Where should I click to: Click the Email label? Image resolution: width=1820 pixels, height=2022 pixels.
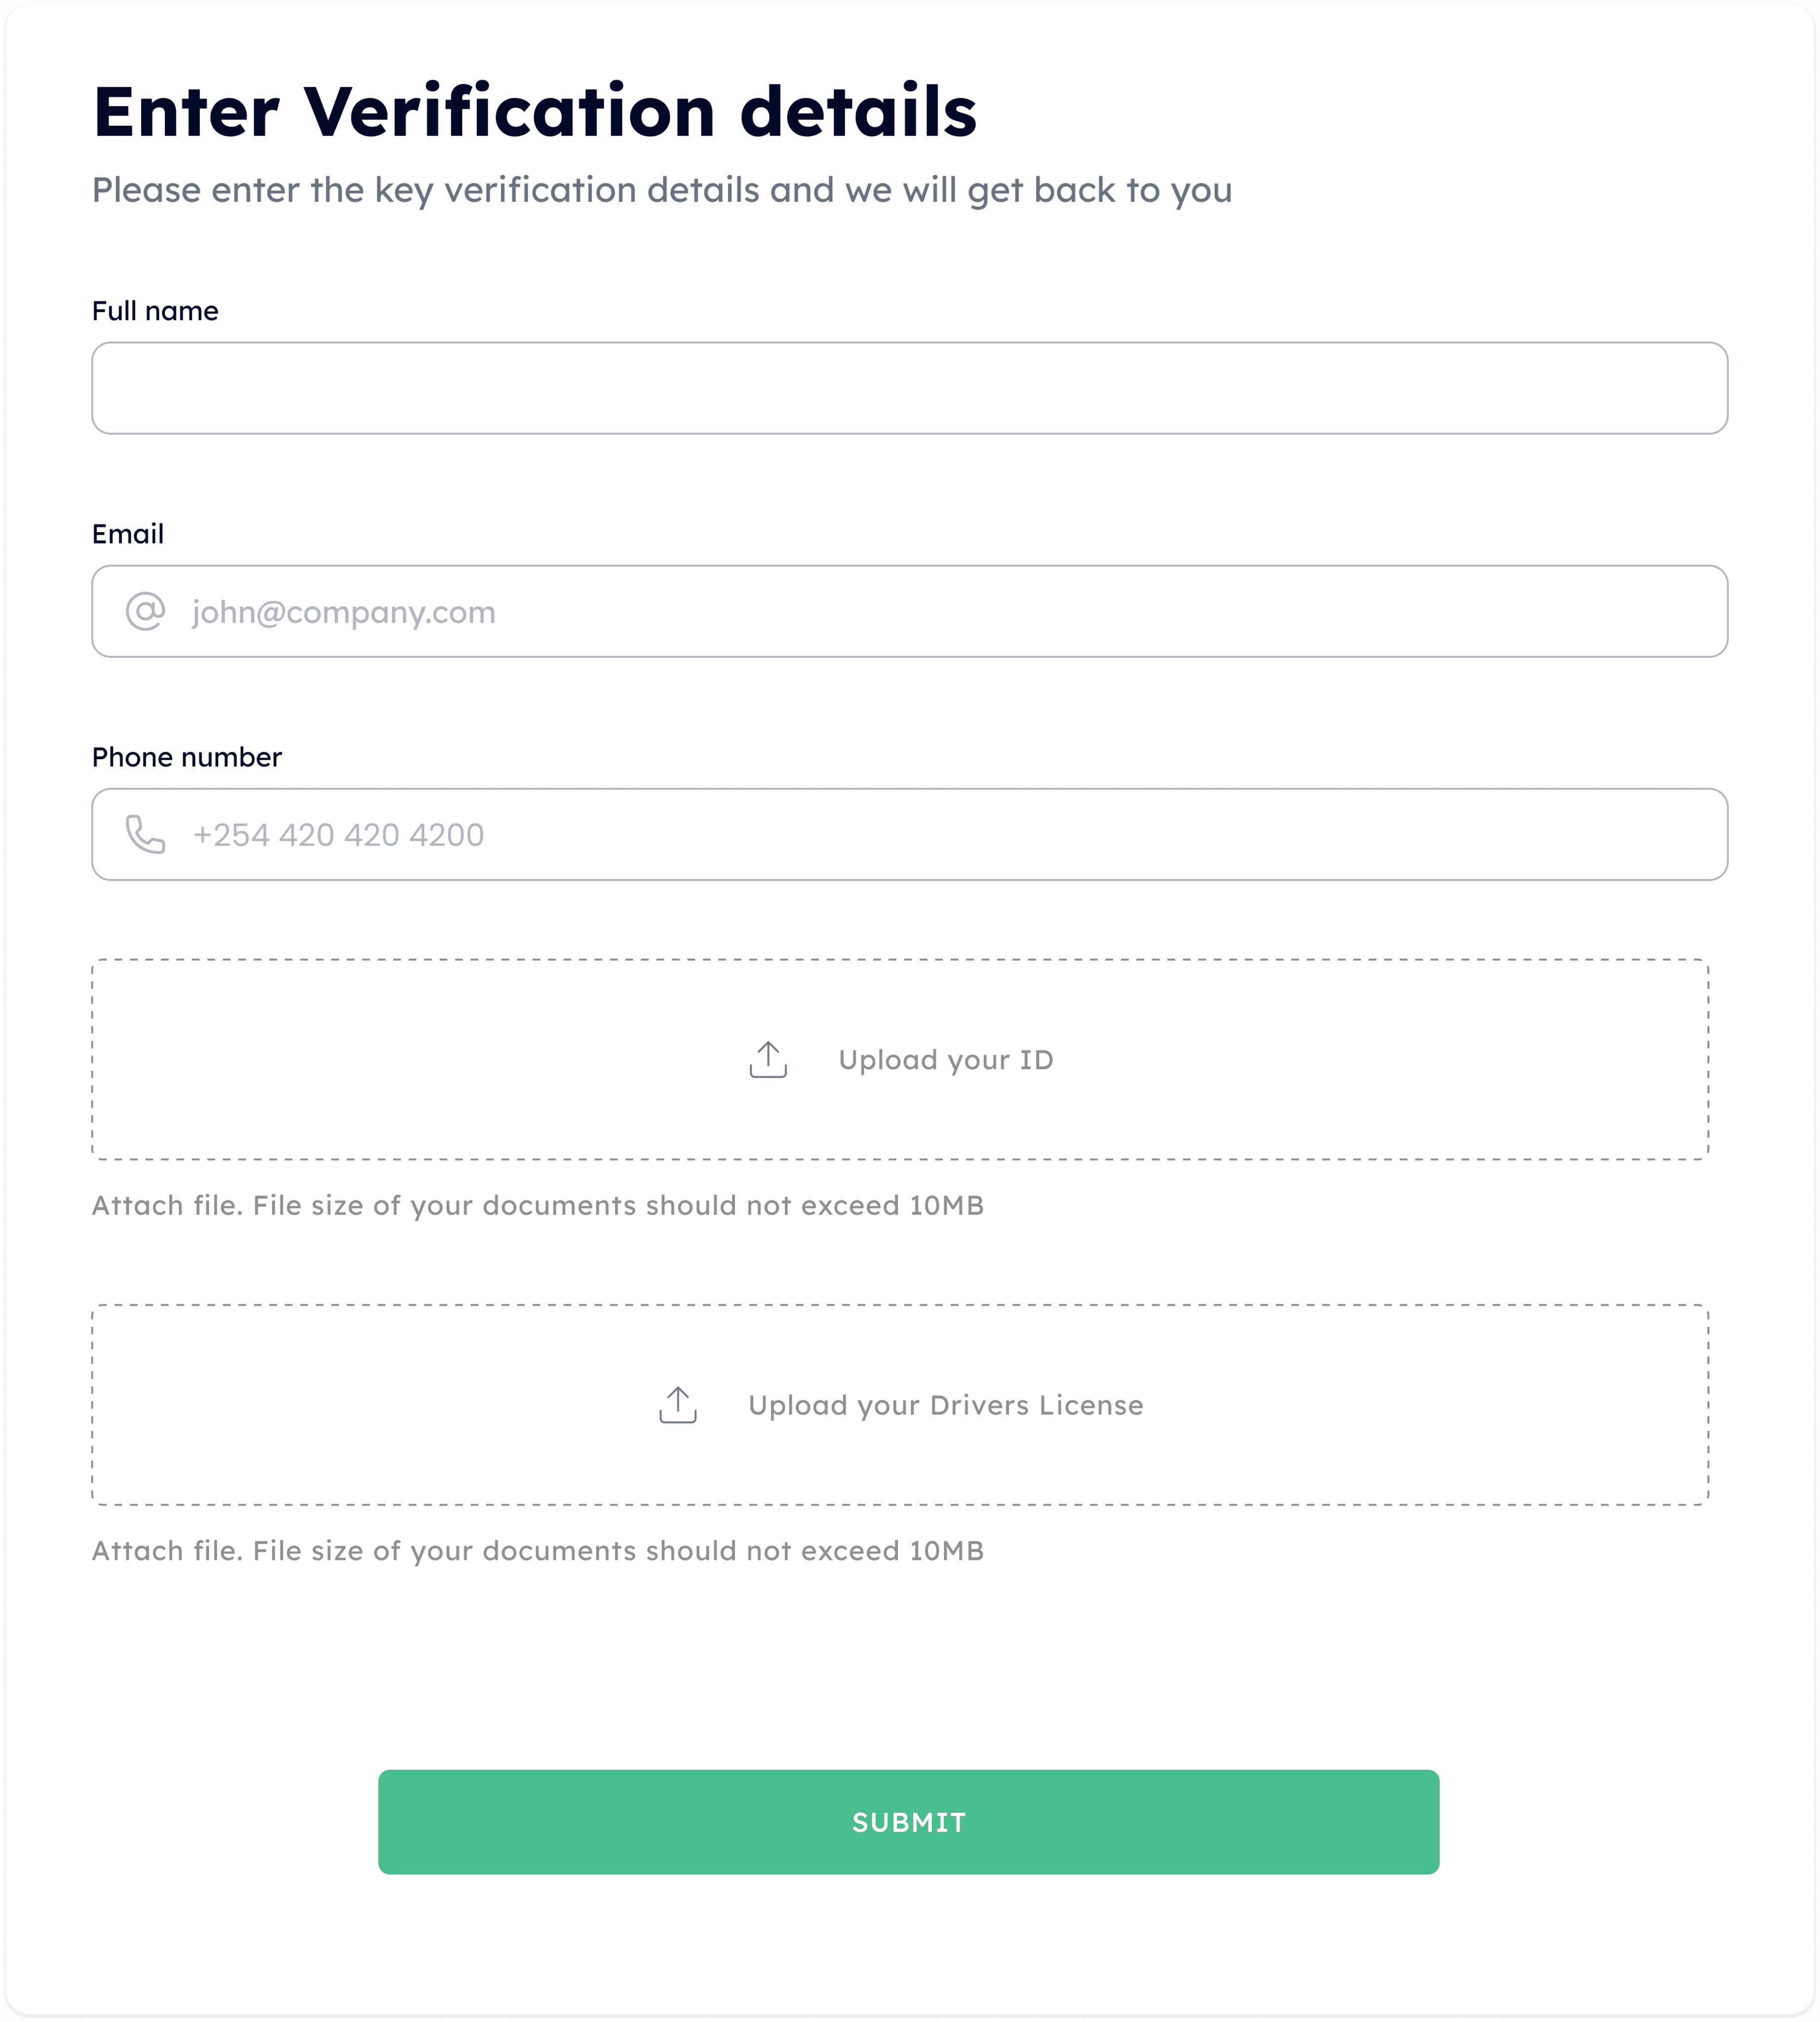[x=128, y=534]
